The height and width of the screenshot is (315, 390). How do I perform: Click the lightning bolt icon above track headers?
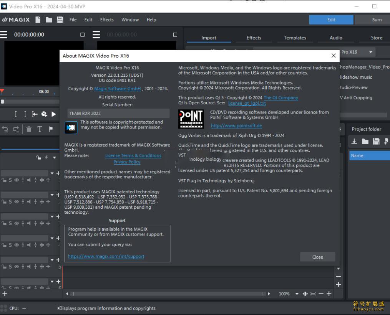point(46,157)
